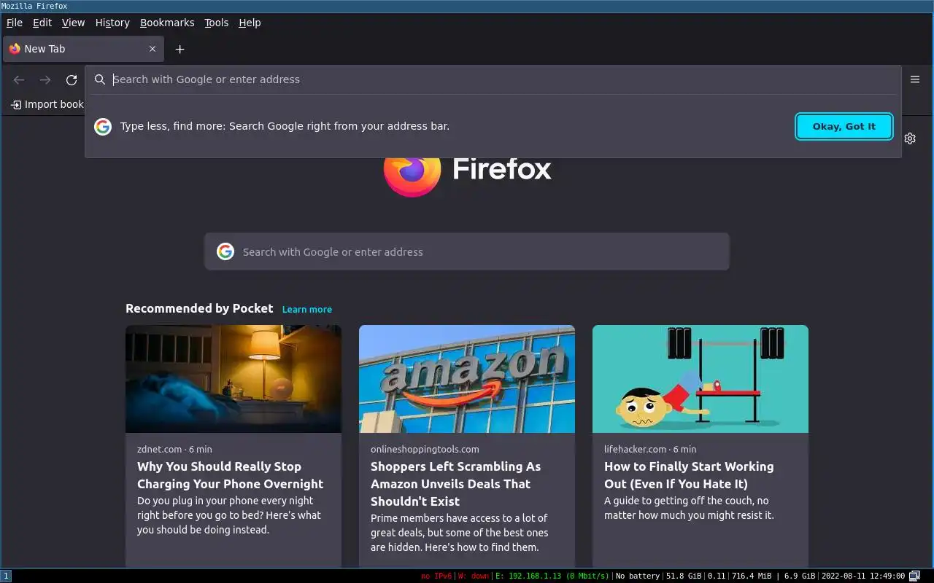Click 'W: down' status bar entry
Viewport: 934px width, 583px height.
[x=474, y=576]
